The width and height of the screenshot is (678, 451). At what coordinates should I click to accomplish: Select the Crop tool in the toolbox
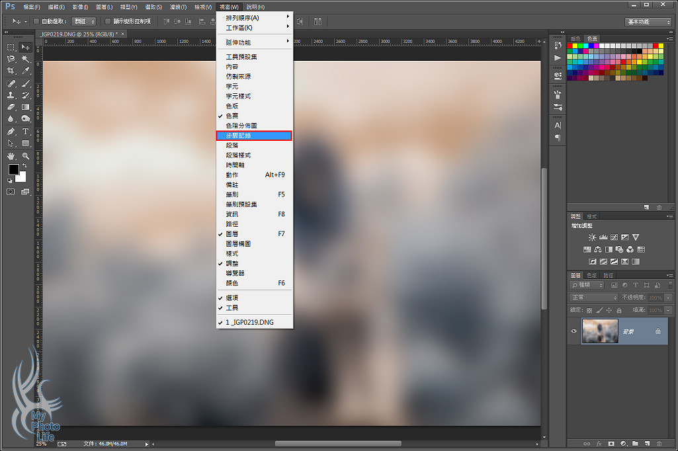[11, 70]
